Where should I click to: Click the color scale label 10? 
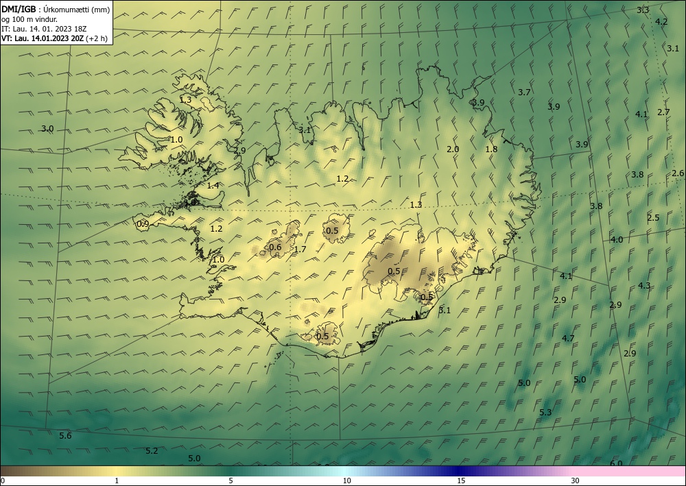(x=346, y=481)
